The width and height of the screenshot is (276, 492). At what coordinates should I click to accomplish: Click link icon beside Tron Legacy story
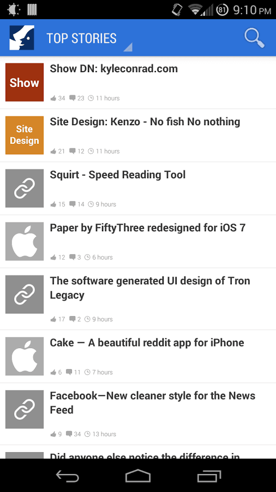point(25,294)
